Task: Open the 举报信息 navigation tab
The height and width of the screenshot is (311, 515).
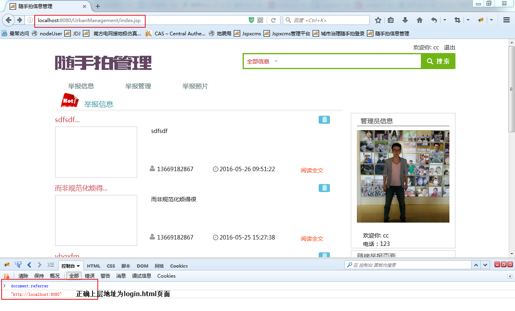Action: 81,86
